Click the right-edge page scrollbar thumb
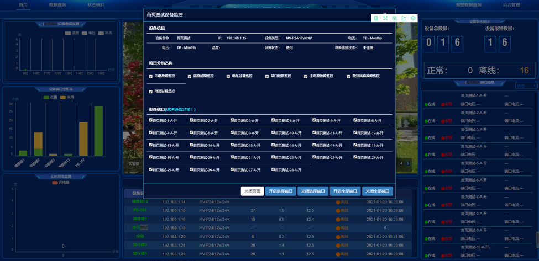Viewport: 539px width, 261px height. click(x=537, y=239)
